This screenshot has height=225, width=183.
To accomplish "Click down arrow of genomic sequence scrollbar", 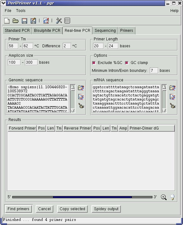I will pyautogui.click(x=73, y=110).
